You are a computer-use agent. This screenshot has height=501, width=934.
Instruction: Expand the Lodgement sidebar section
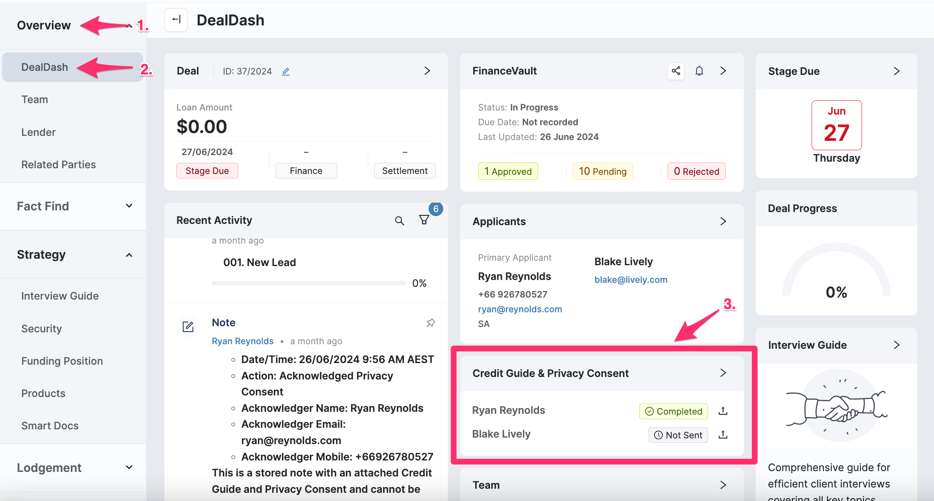point(129,467)
